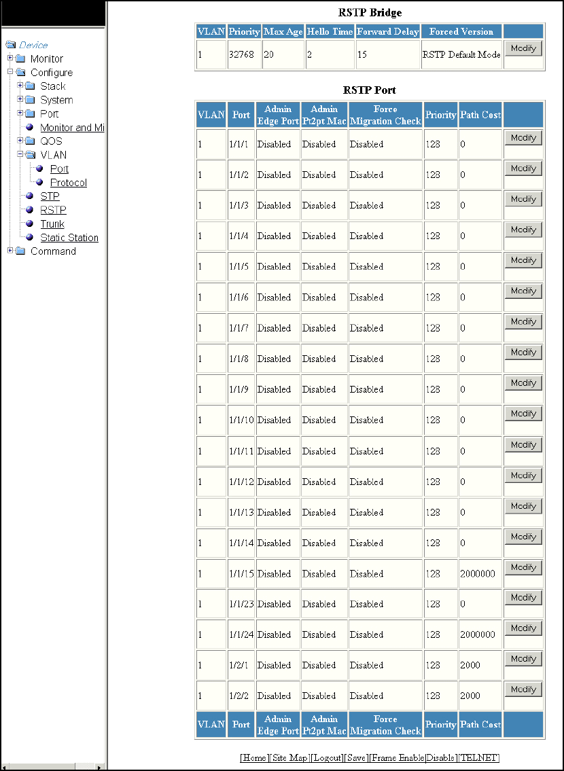This screenshot has width=564, height=771.
Task: Click the bullet icon beside STP
Action: 29,196
